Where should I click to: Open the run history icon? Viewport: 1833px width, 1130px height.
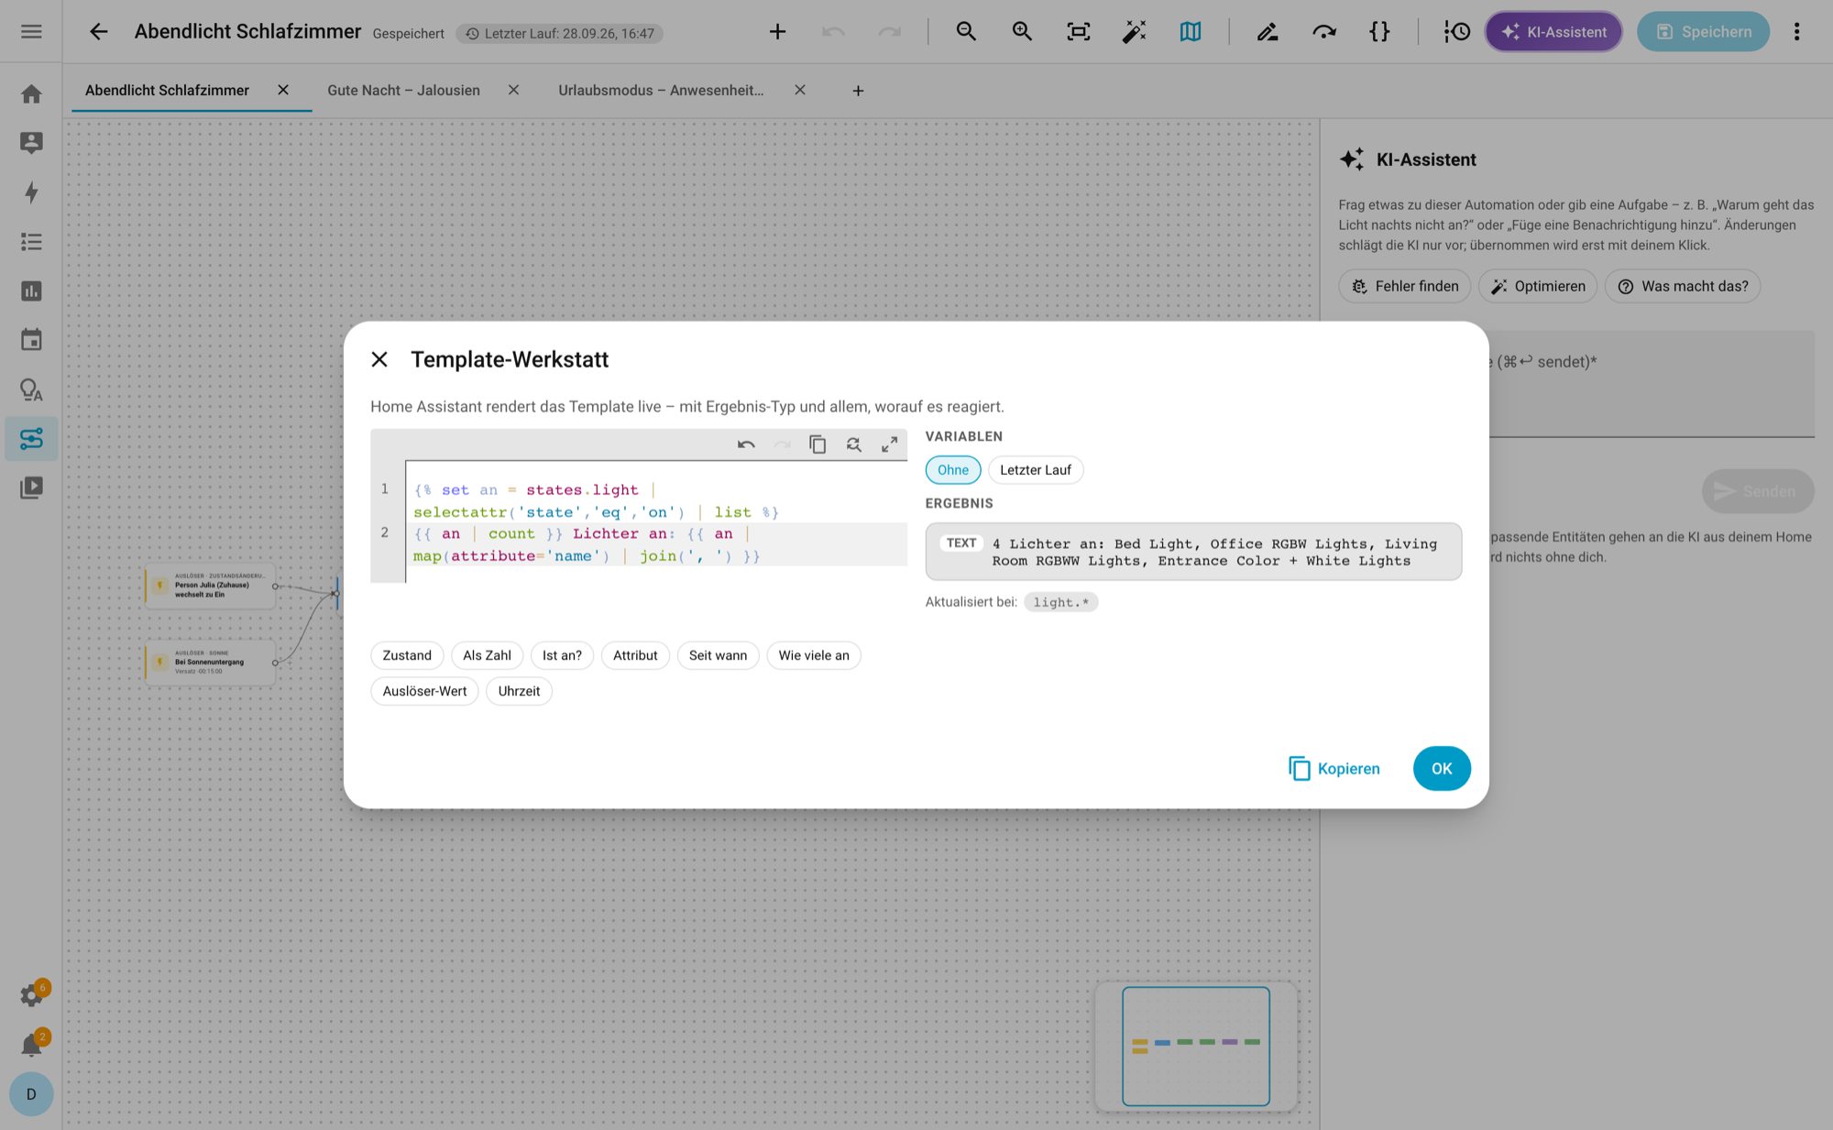pos(1456,32)
